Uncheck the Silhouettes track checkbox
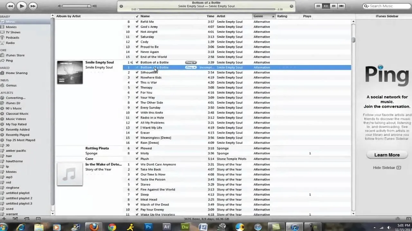 (x=137, y=73)
